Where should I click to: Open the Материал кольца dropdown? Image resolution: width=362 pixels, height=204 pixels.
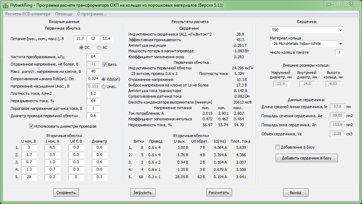[x=306, y=44]
